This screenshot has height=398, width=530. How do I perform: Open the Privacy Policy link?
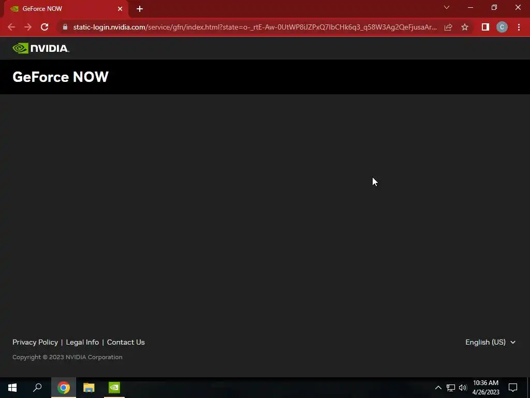[35, 342]
